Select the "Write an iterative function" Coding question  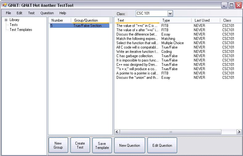tap(137, 52)
